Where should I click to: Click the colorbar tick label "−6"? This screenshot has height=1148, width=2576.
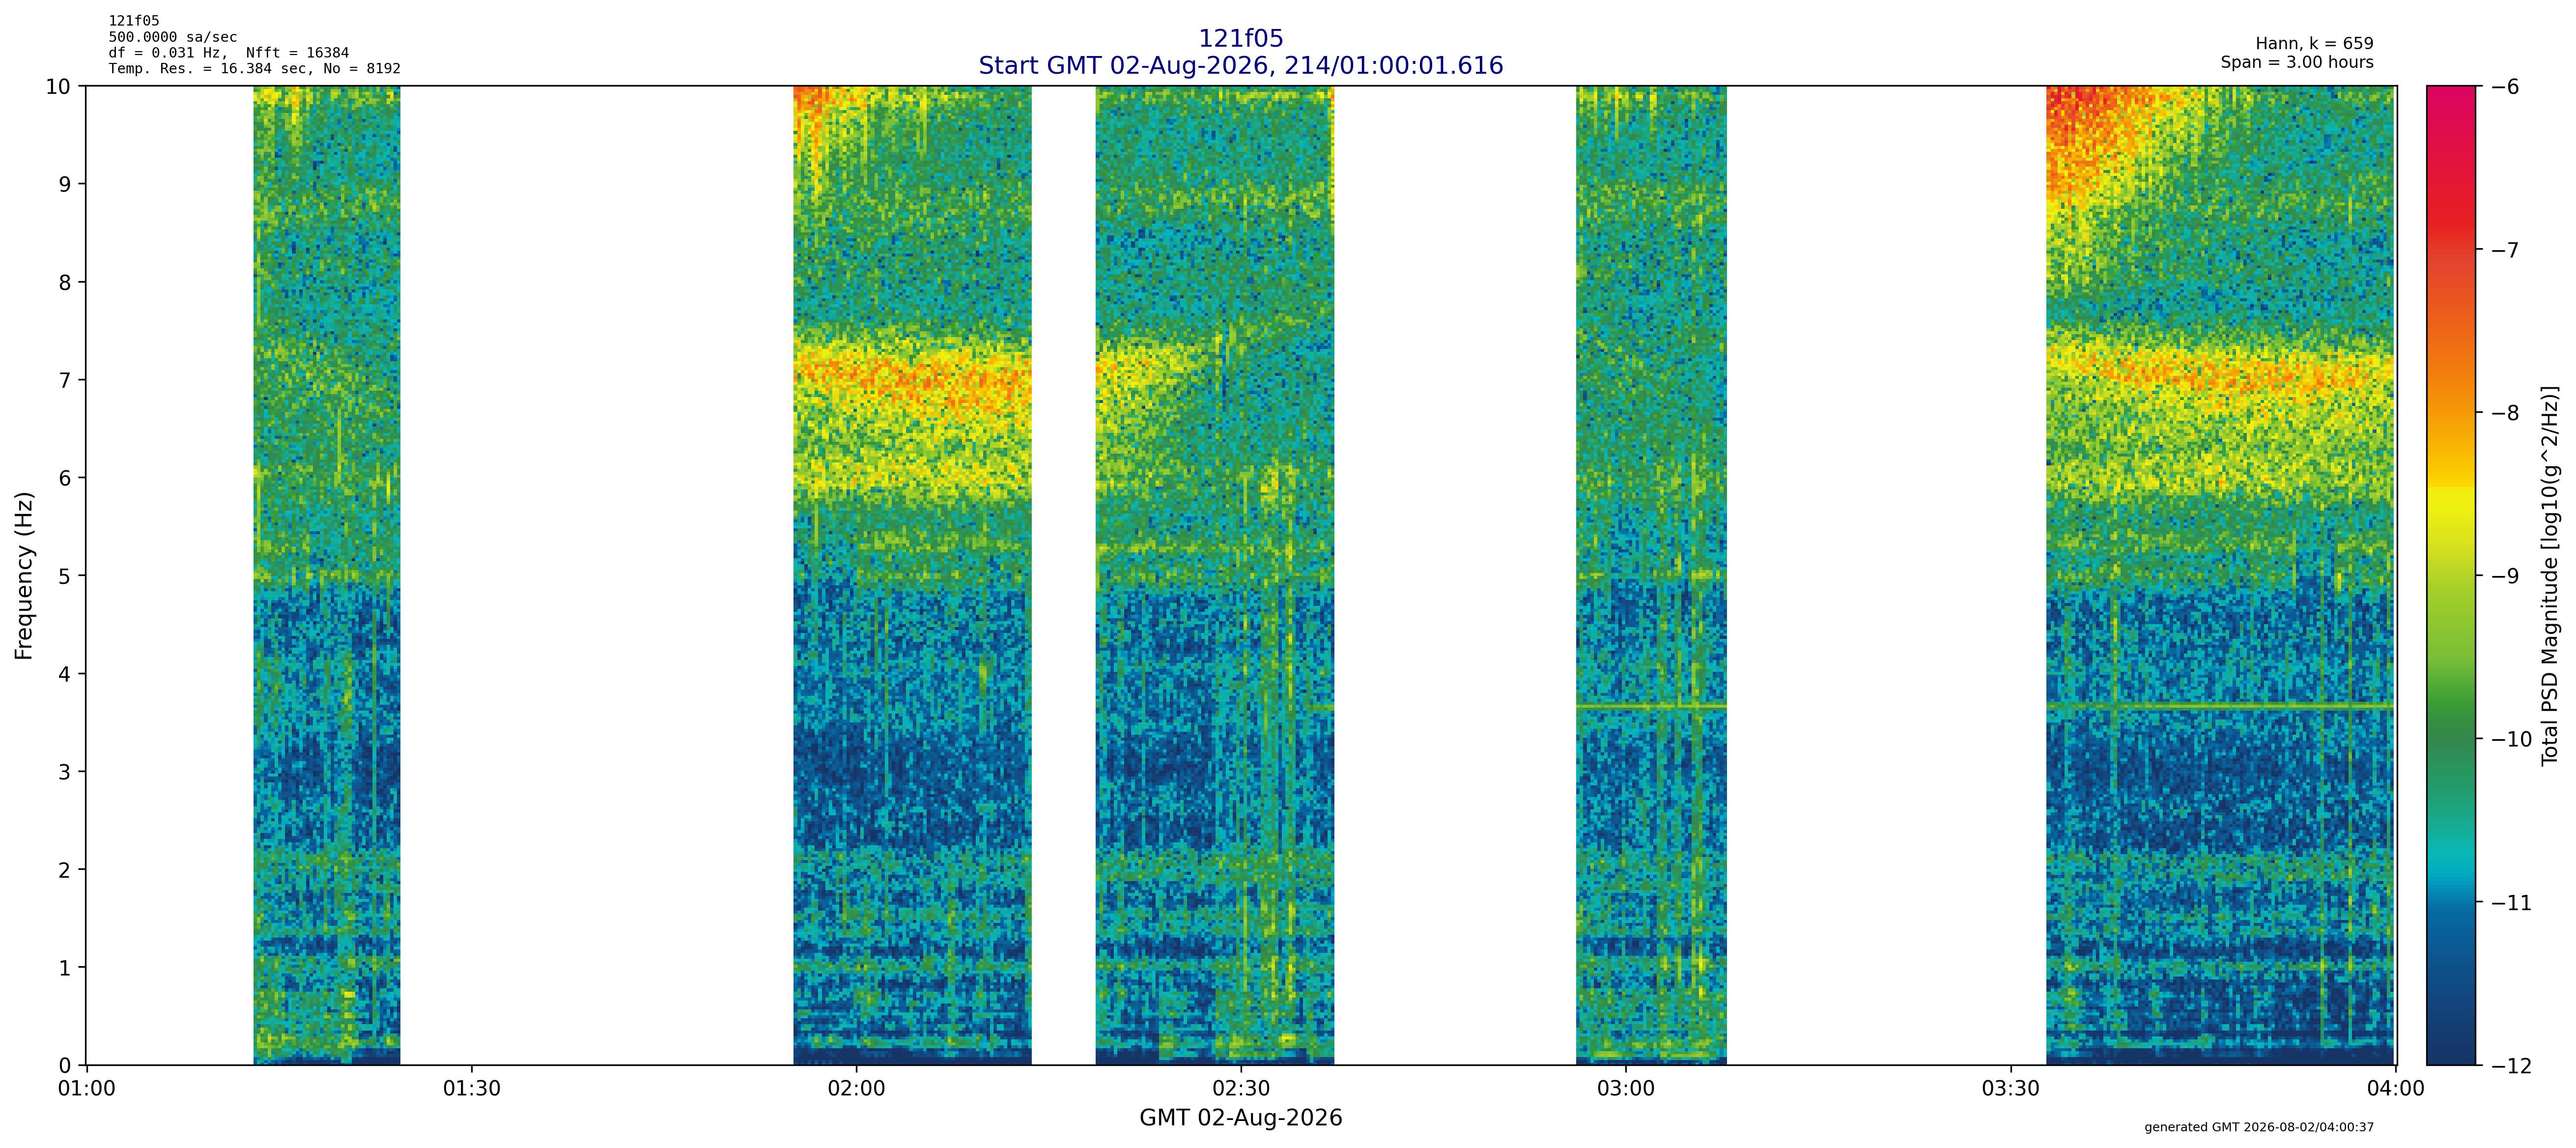pos(2505,87)
